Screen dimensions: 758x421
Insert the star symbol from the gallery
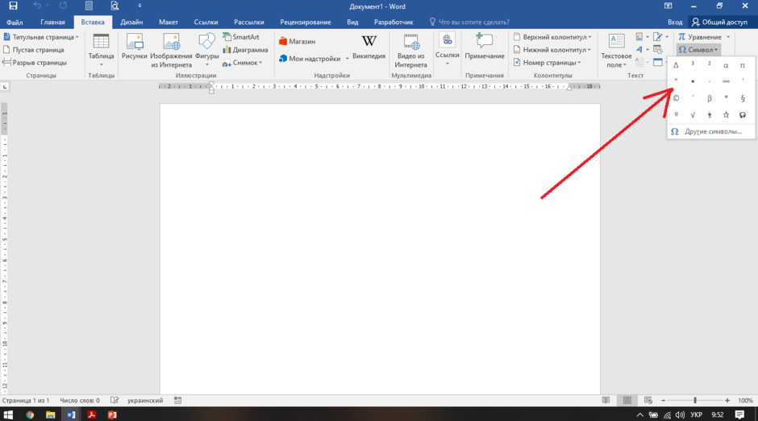click(x=726, y=114)
